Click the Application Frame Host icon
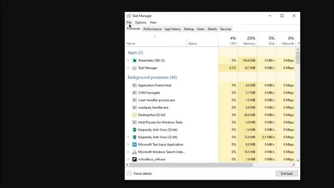 tap(135, 85)
